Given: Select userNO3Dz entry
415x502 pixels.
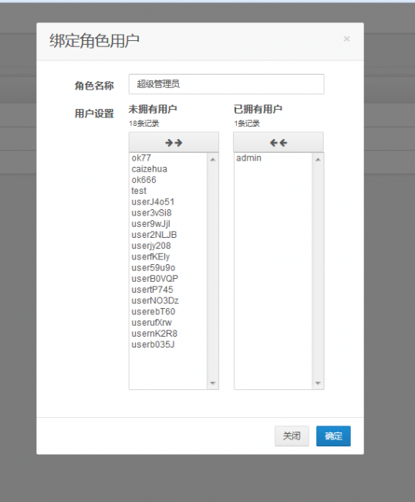Looking at the screenshot, I should point(168,300).
